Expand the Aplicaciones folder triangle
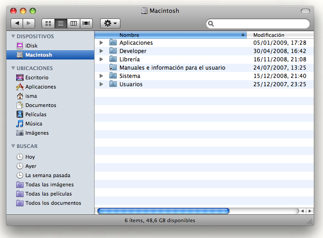Image resolution: width=323 pixels, height=238 pixels. click(x=101, y=42)
